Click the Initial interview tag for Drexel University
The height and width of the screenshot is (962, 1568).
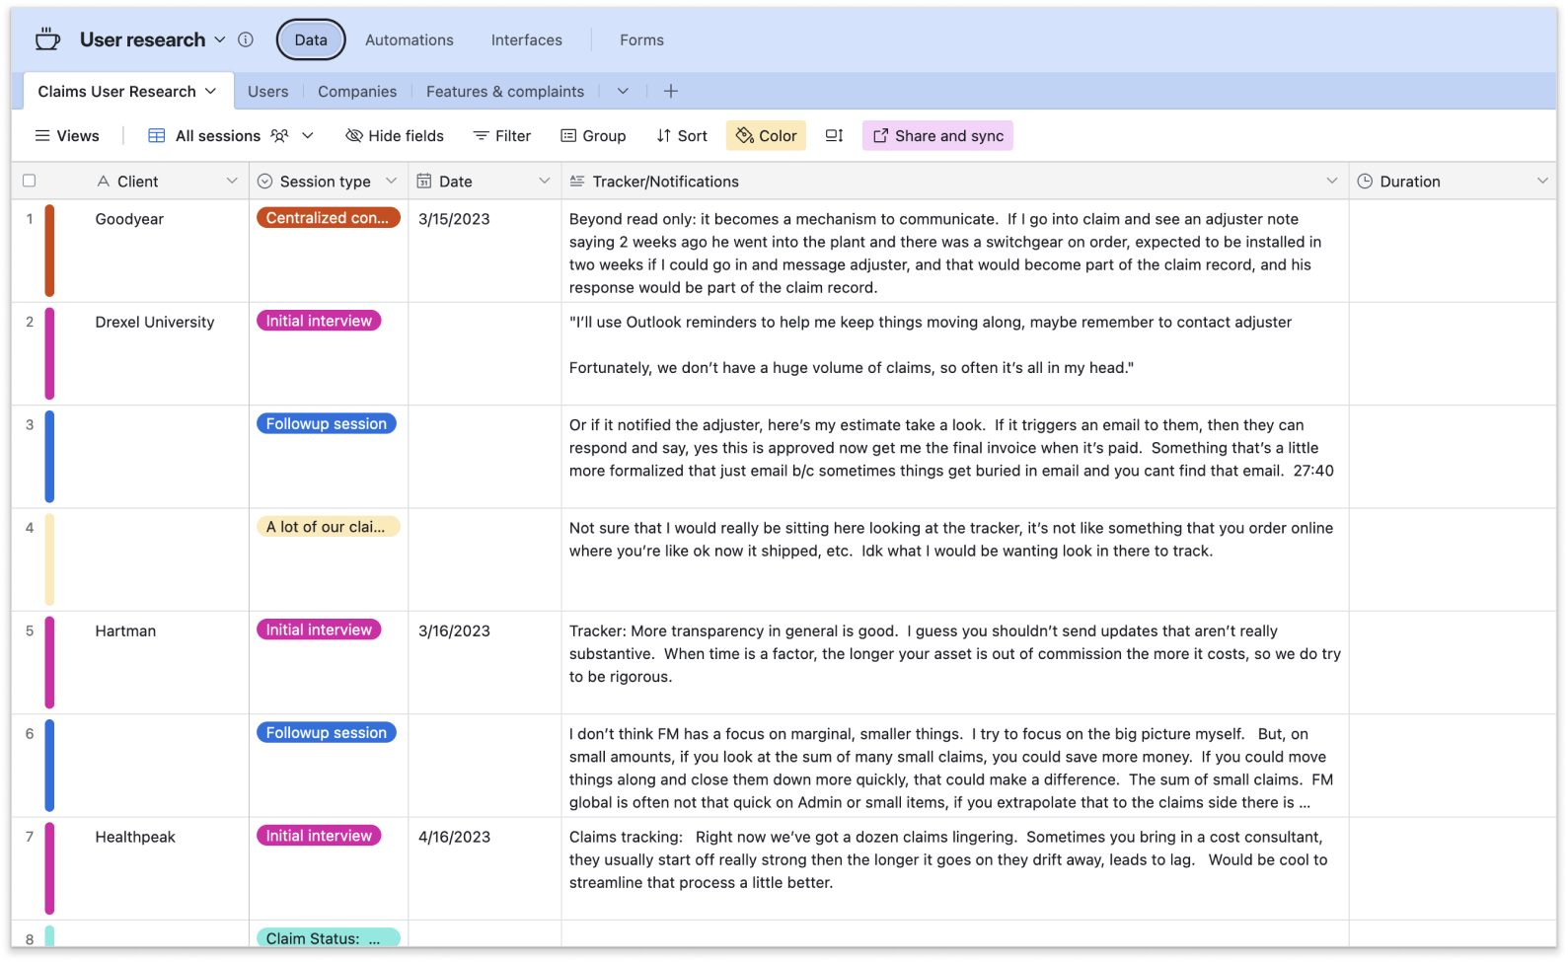[319, 321]
